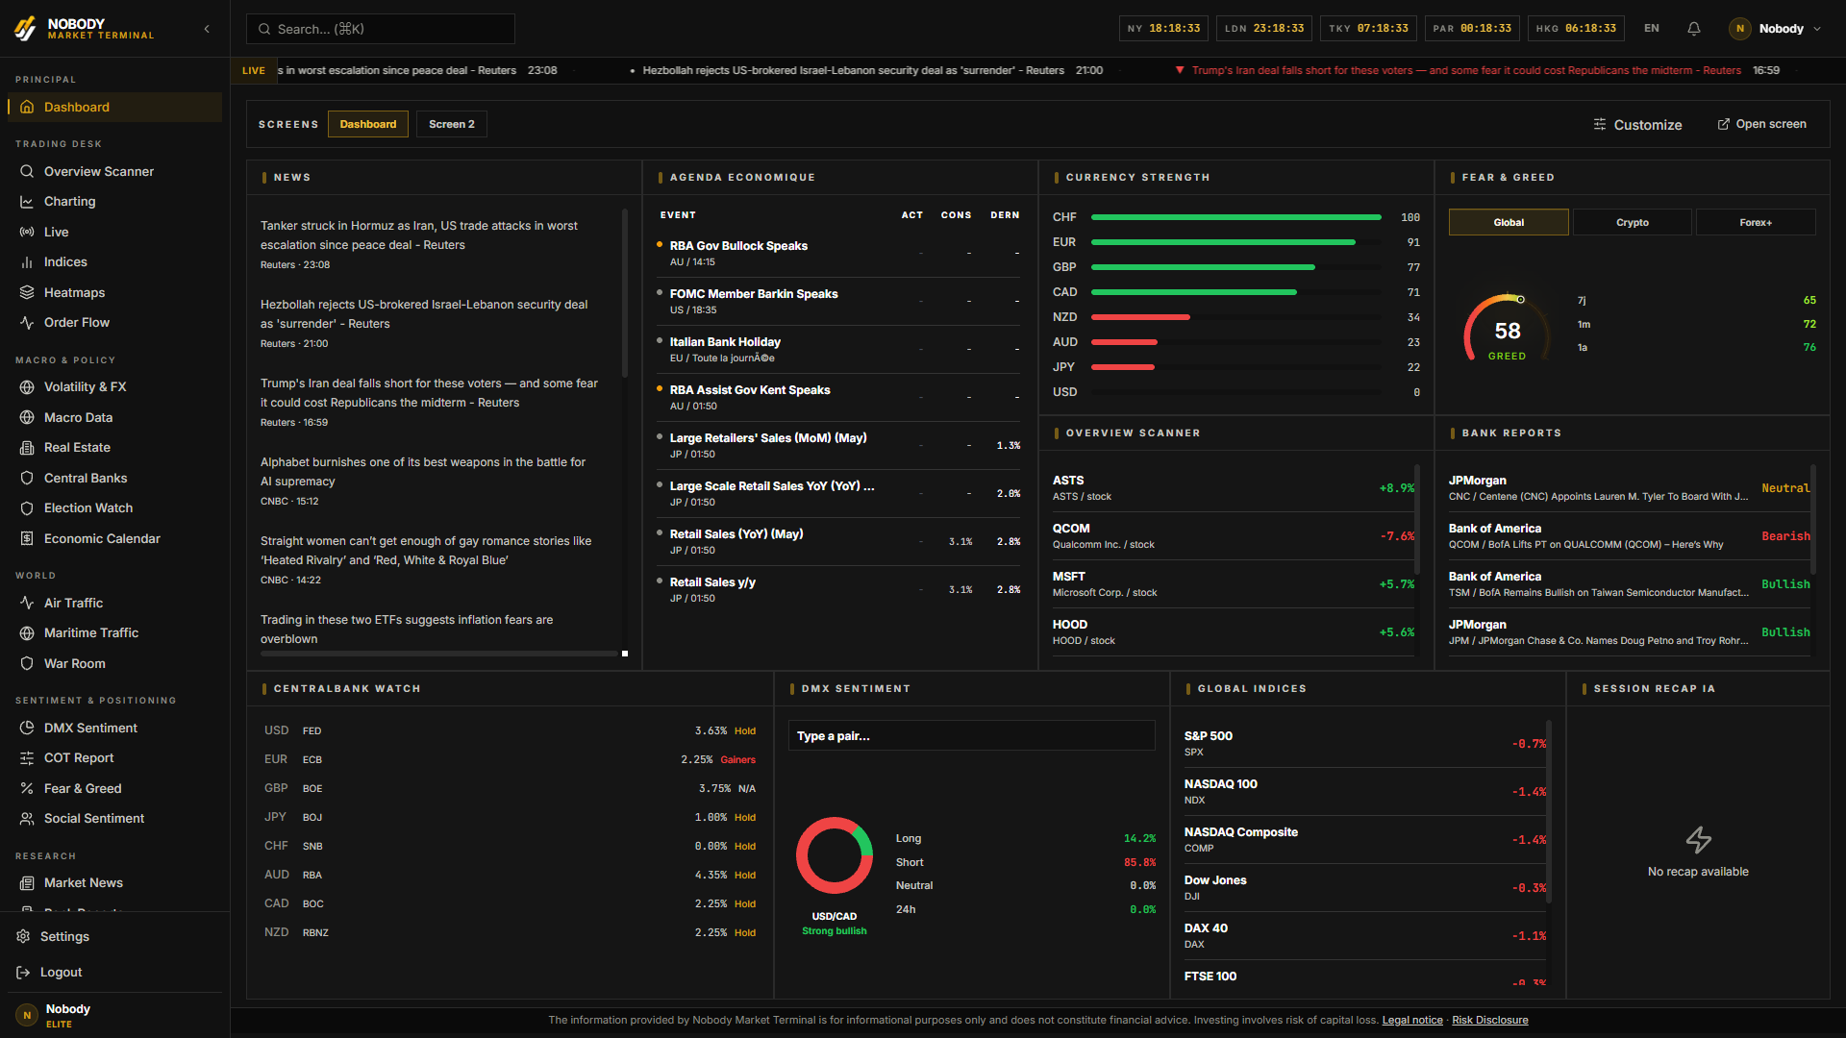The width and height of the screenshot is (1846, 1038).
Task: Open Real Estate building icon
Action: click(27, 447)
